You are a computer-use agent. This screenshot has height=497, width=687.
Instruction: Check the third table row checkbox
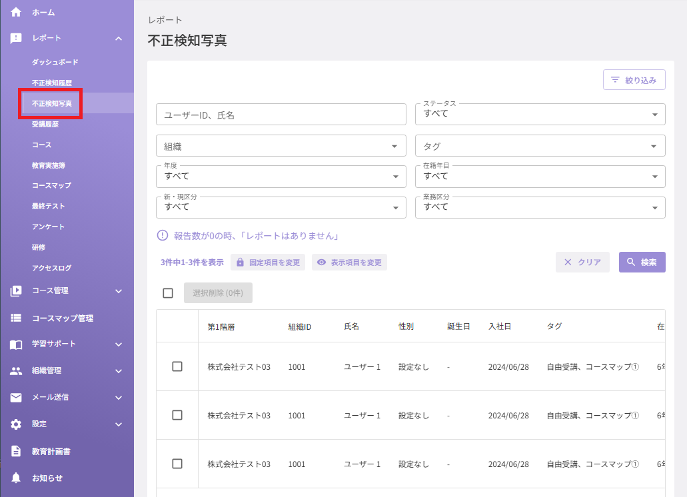pyautogui.click(x=177, y=464)
